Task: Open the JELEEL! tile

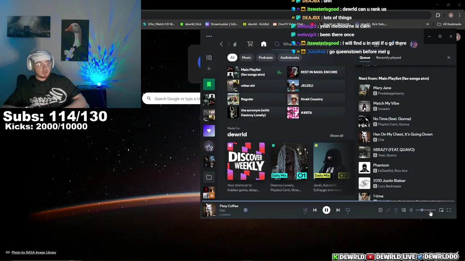Action: click(x=316, y=86)
